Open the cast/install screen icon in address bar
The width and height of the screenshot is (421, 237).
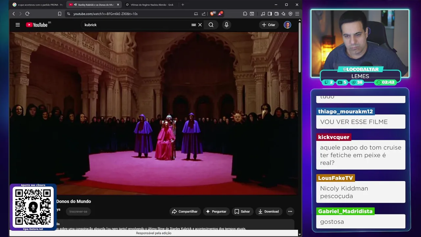pos(196,14)
